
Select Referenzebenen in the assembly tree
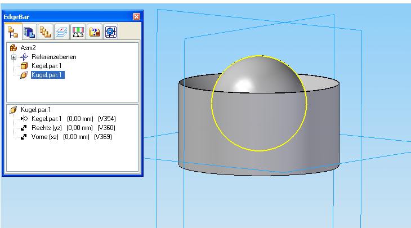pos(52,57)
